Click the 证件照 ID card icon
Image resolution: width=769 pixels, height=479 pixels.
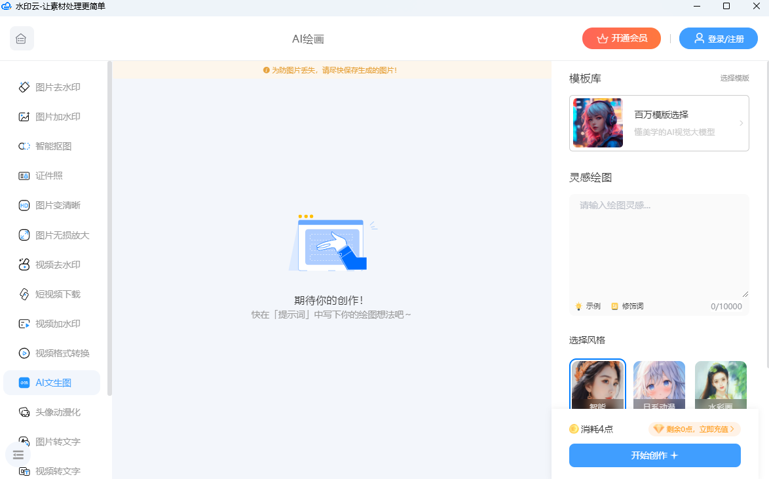[x=24, y=176]
